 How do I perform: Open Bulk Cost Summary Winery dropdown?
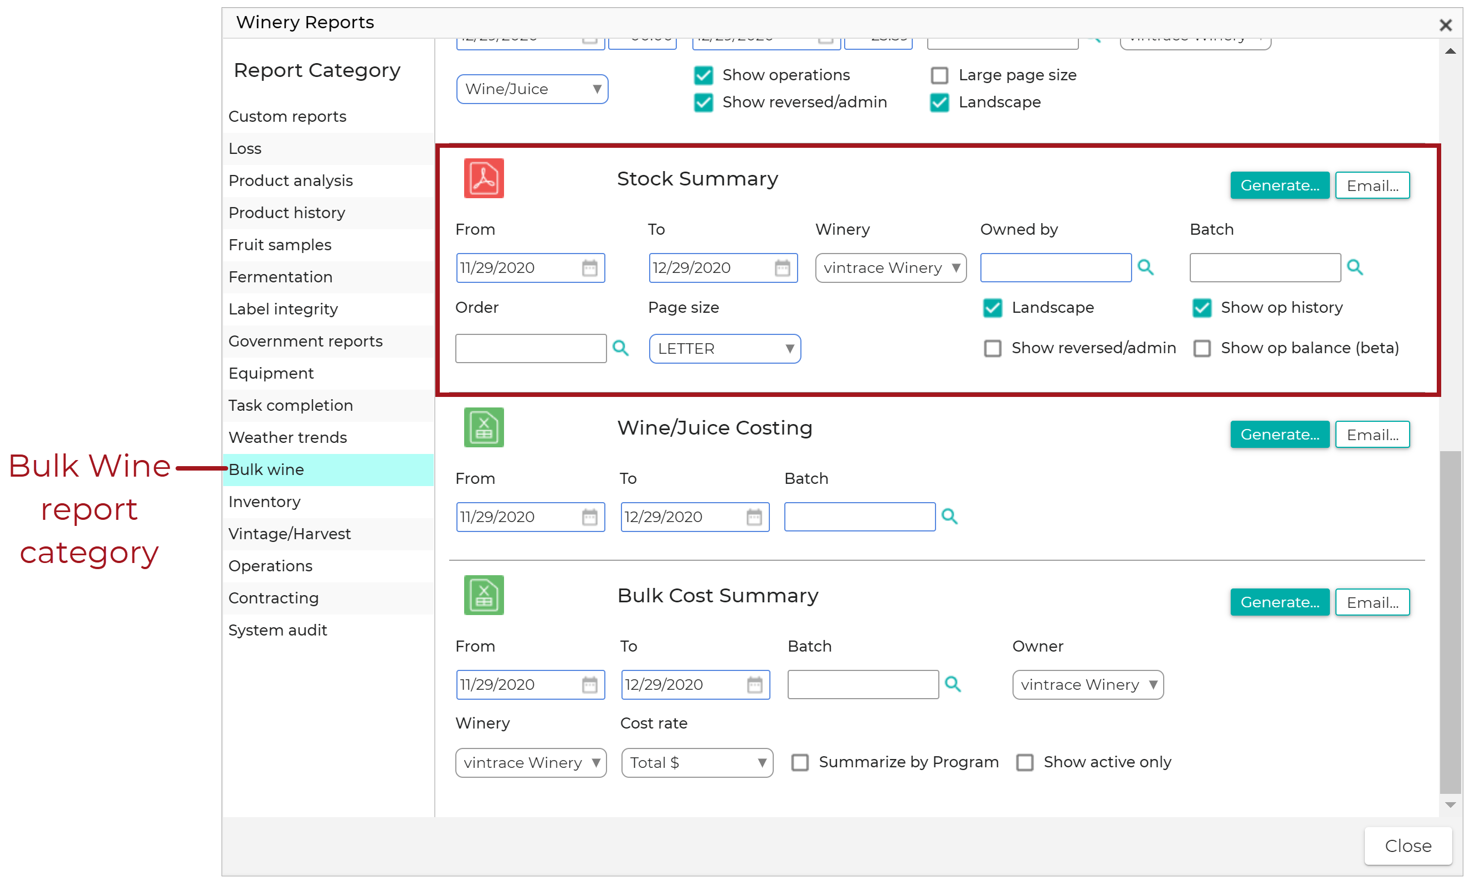point(531,763)
